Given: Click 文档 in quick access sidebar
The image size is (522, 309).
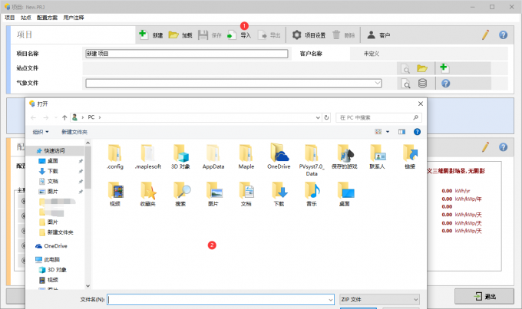Looking at the screenshot, I should 53,181.
